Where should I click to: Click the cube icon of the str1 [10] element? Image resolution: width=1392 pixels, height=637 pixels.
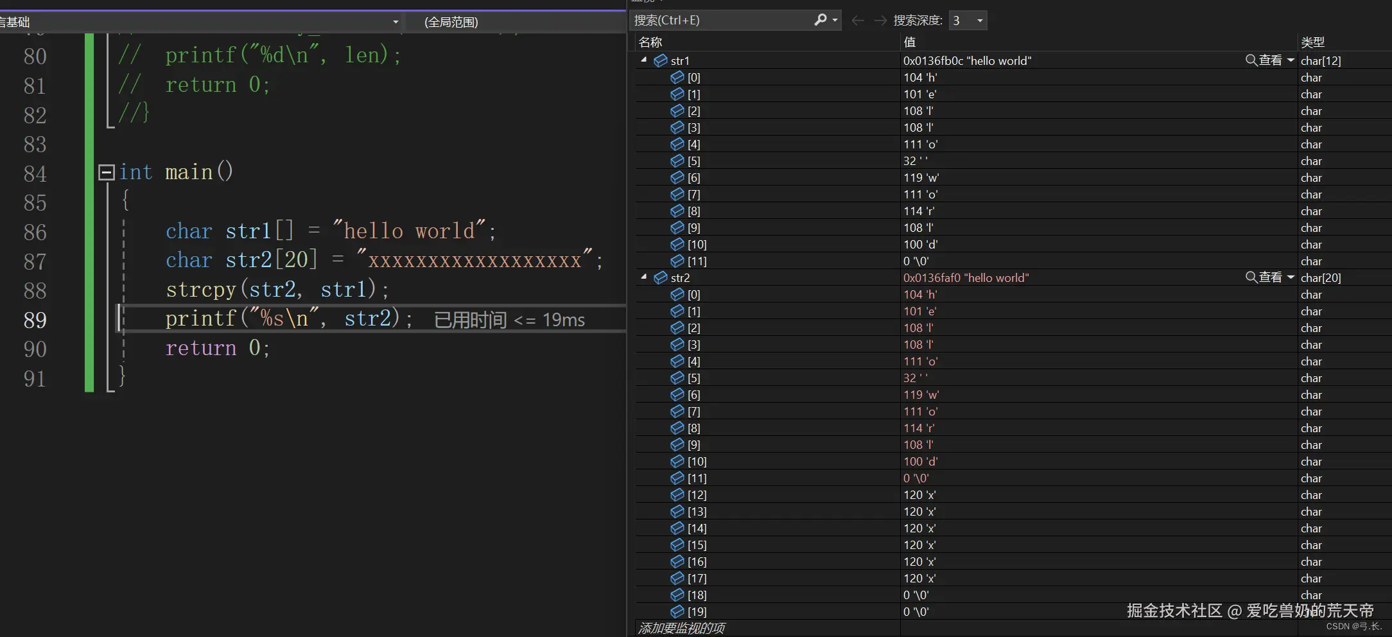coord(677,244)
